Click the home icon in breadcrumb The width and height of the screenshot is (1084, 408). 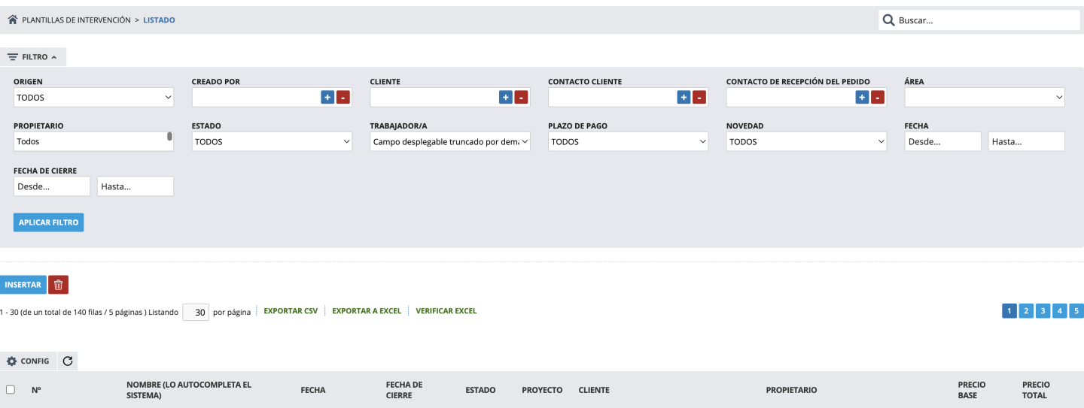click(12, 20)
